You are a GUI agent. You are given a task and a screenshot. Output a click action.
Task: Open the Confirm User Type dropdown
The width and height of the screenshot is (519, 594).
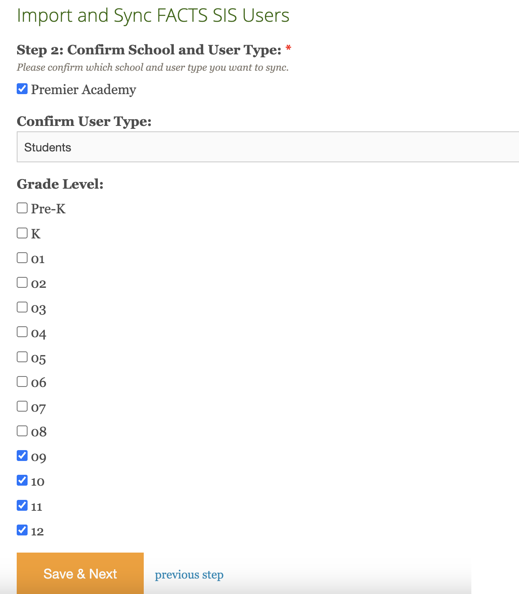pyautogui.click(x=267, y=147)
